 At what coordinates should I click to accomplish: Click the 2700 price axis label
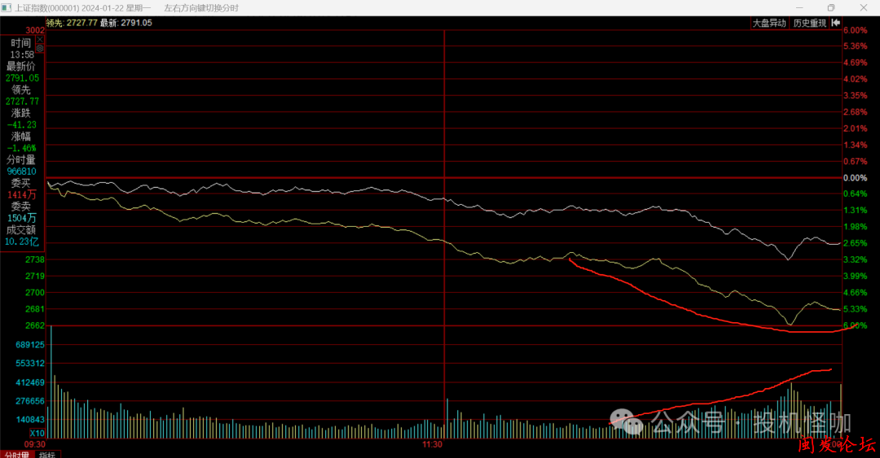35,292
